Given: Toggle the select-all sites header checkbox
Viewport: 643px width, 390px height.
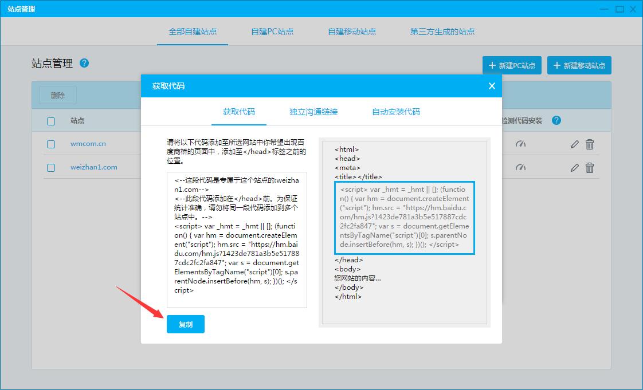Looking at the screenshot, I should (50, 121).
